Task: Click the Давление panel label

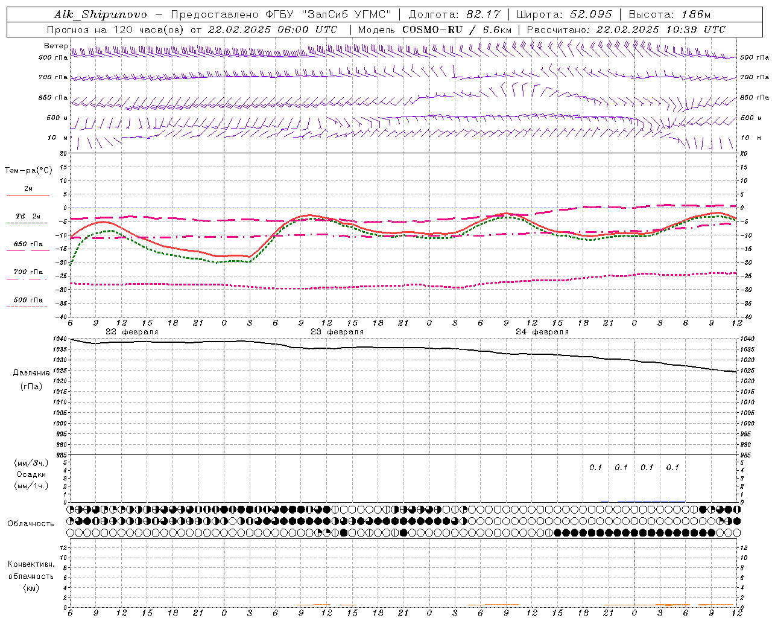Action: pos(31,372)
